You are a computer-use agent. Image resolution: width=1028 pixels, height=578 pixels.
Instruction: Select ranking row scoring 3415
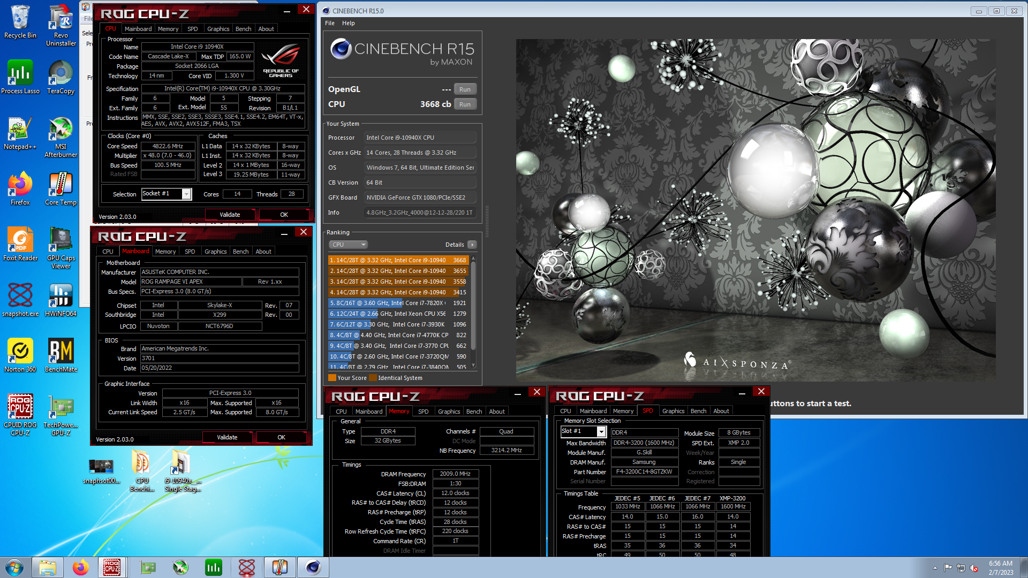click(x=398, y=292)
